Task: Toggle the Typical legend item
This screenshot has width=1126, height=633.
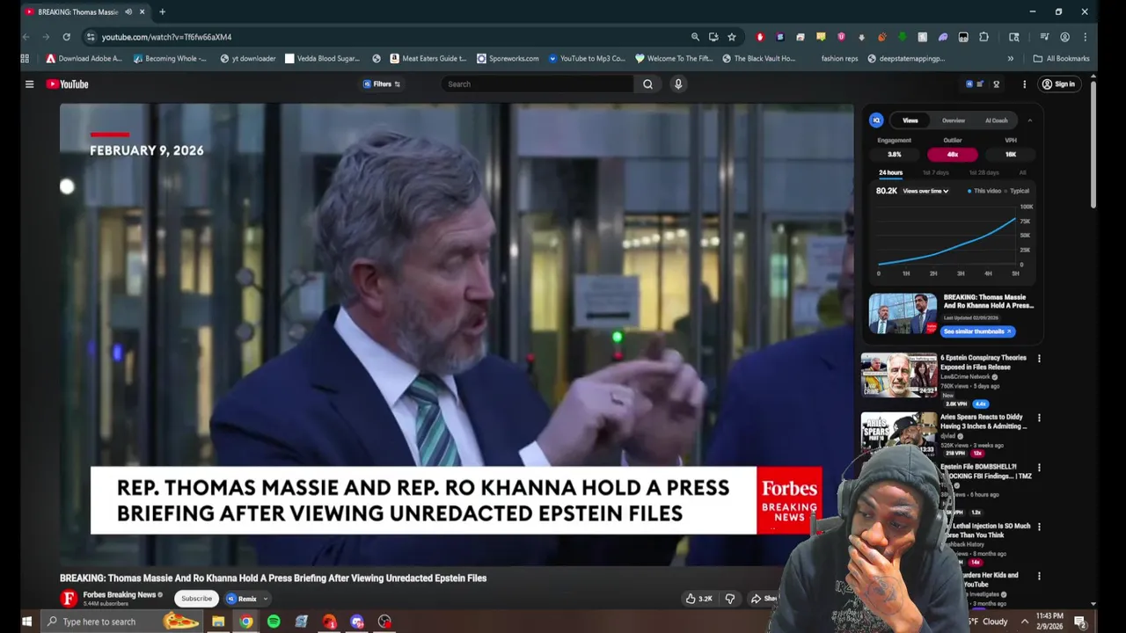Action: point(1017,191)
